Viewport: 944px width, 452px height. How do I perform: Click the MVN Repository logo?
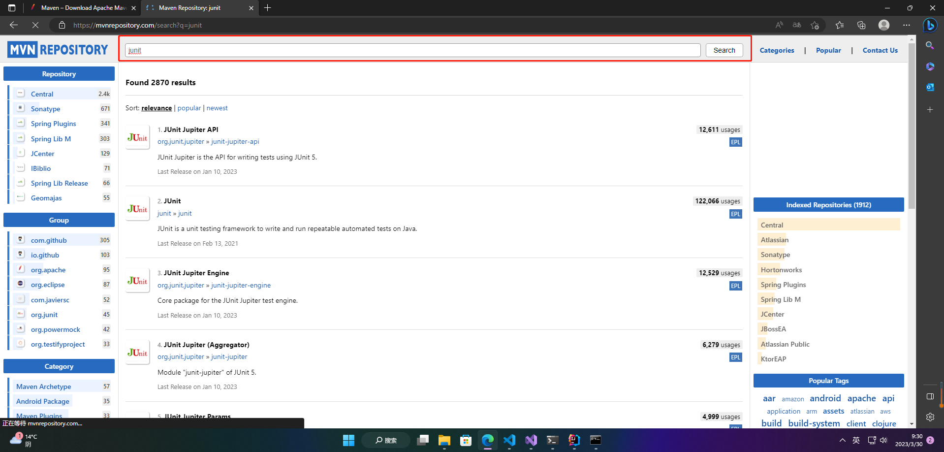tap(58, 50)
